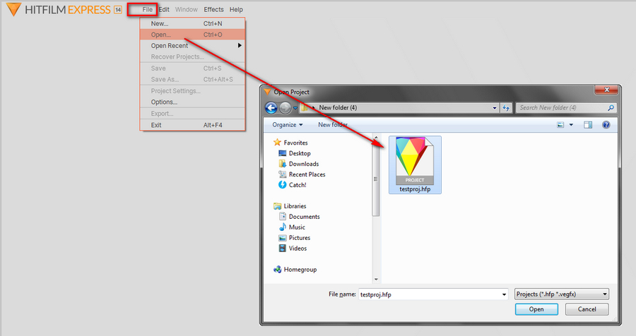Image resolution: width=636 pixels, height=336 pixels.
Task: Click the Open button in dialog
Action: [536, 309]
